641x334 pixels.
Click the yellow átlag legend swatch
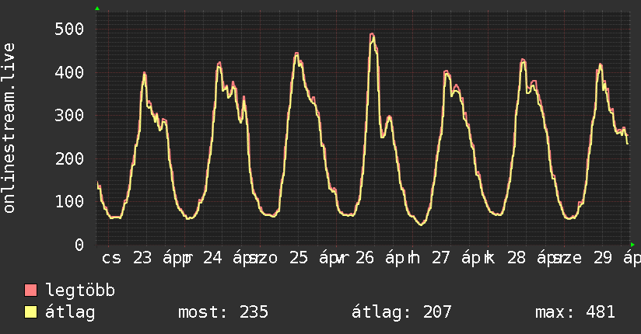coord(30,312)
